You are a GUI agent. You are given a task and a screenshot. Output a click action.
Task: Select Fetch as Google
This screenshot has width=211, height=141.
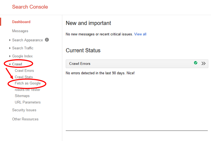pyautogui.click(x=28, y=83)
